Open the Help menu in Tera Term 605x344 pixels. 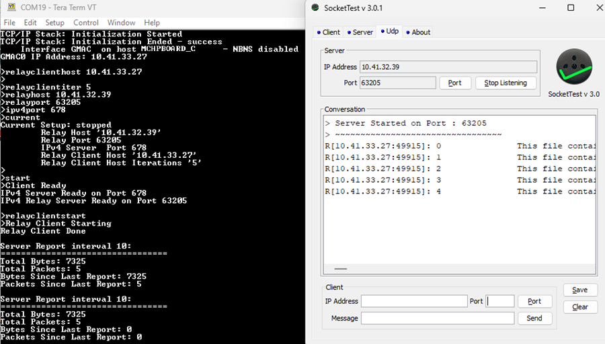pyautogui.click(x=152, y=23)
